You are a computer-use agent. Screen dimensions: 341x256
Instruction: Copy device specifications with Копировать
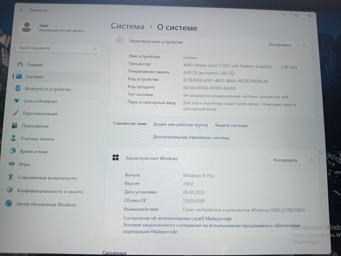click(280, 45)
